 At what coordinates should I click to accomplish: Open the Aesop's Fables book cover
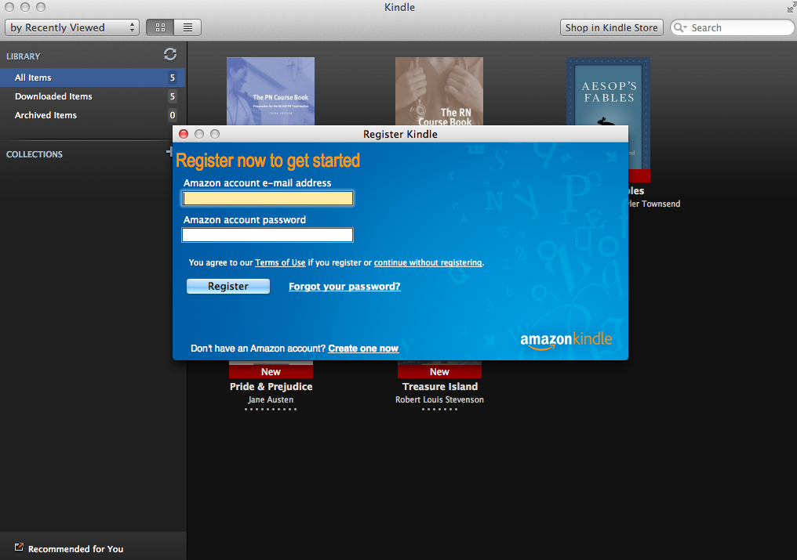pyautogui.click(x=608, y=92)
